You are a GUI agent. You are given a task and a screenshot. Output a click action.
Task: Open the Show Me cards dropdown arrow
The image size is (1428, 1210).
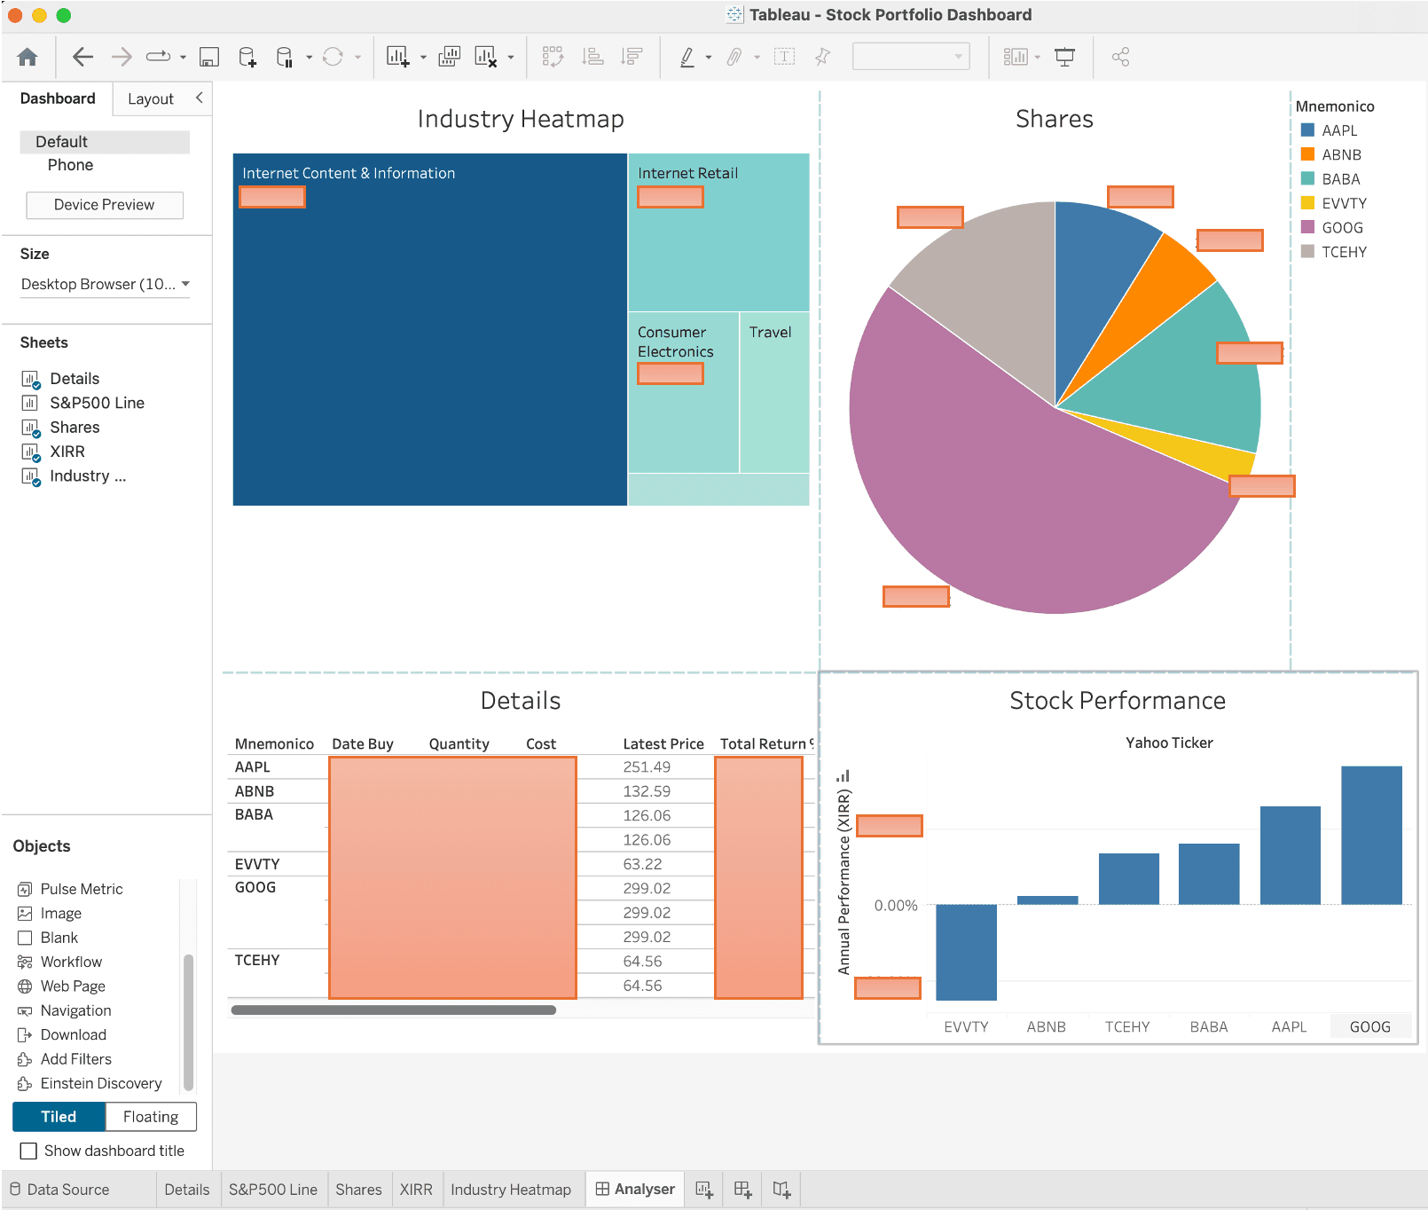pos(1037,58)
